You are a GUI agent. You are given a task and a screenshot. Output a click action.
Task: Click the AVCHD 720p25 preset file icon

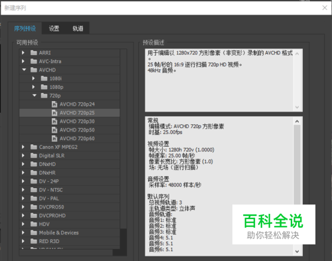54,113
